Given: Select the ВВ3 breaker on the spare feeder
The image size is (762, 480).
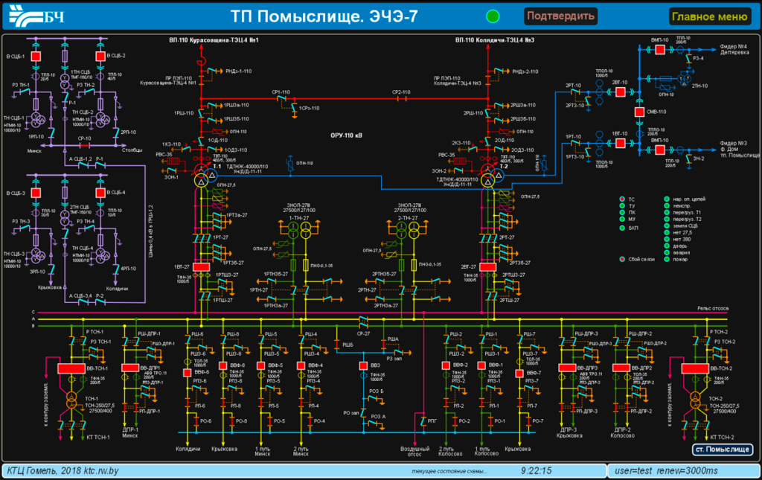Looking at the screenshot, I should click(x=364, y=365).
